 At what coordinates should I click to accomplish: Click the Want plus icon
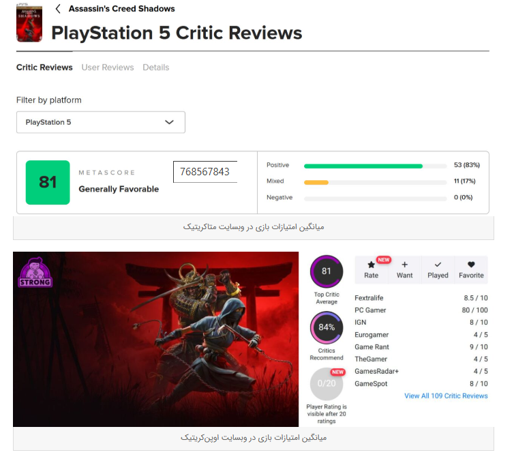404,265
